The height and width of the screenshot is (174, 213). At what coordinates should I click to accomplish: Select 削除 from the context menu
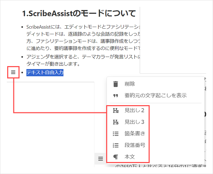pyautogui.click(x=129, y=84)
